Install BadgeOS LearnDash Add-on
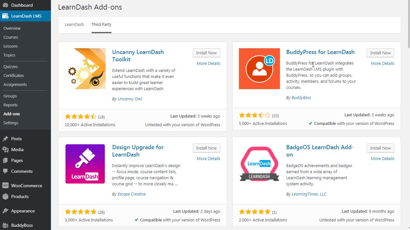The height and width of the screenshot is (230, 410). tap(381, 148)
